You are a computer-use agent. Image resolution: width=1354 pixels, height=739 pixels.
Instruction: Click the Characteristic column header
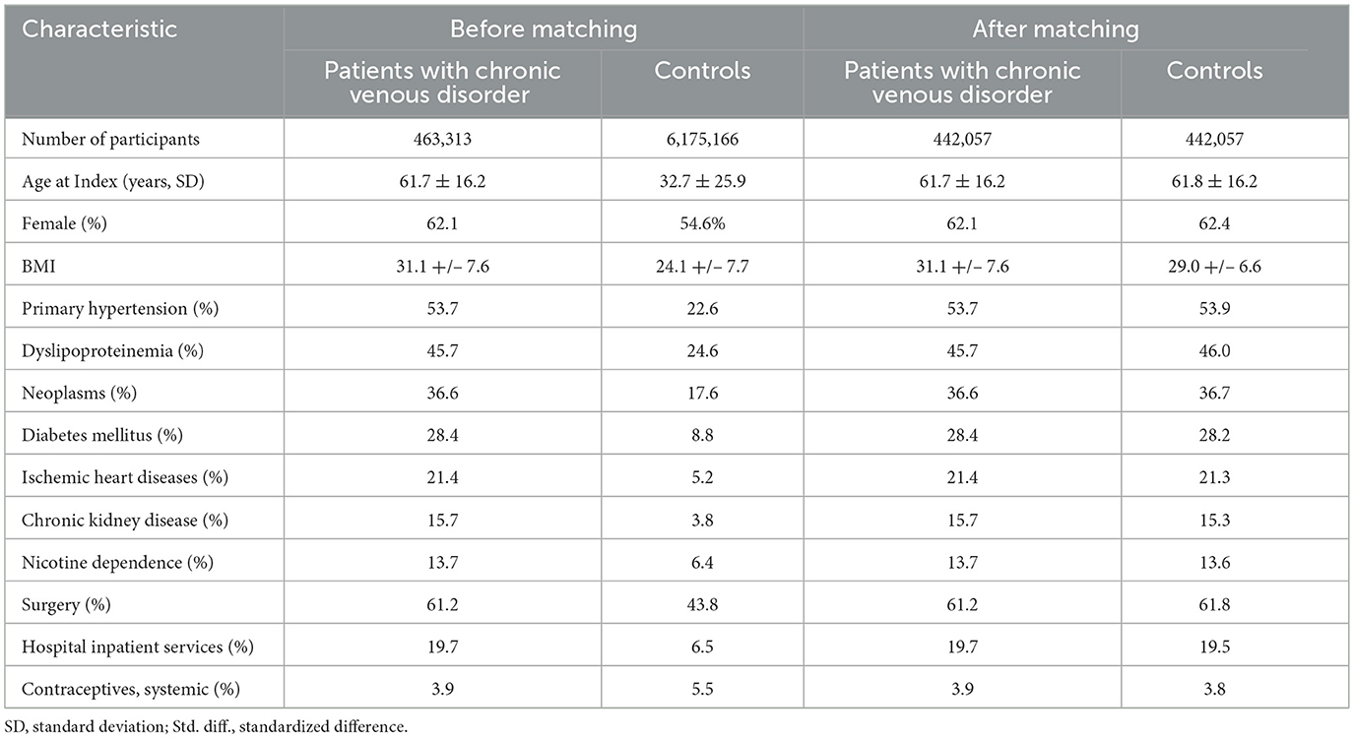tap(99, 29)
